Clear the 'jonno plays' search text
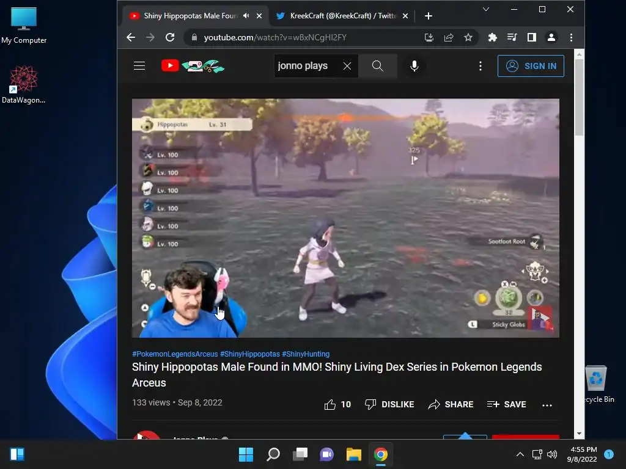The height and width of the screenshot is (469, 626). click(x=347, y=66)
